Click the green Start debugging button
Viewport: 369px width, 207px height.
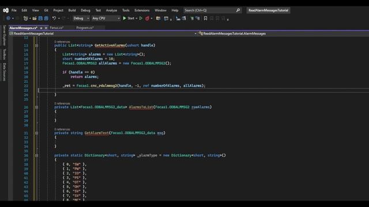click(x=129, y=18)
